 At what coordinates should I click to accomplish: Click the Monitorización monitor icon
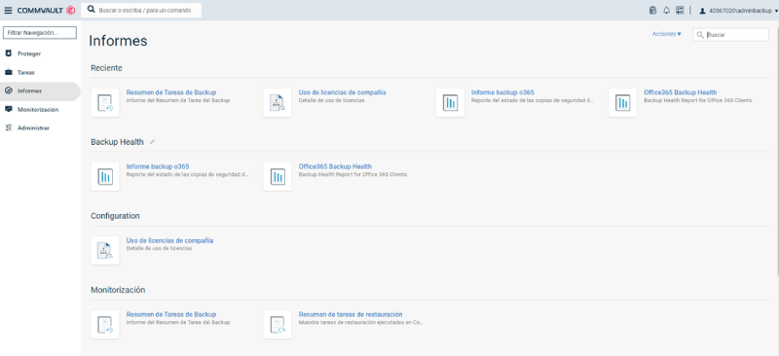[9, 109]
